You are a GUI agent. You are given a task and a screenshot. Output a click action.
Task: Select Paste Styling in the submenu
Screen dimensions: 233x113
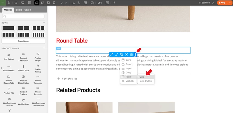tap(146, 81)
